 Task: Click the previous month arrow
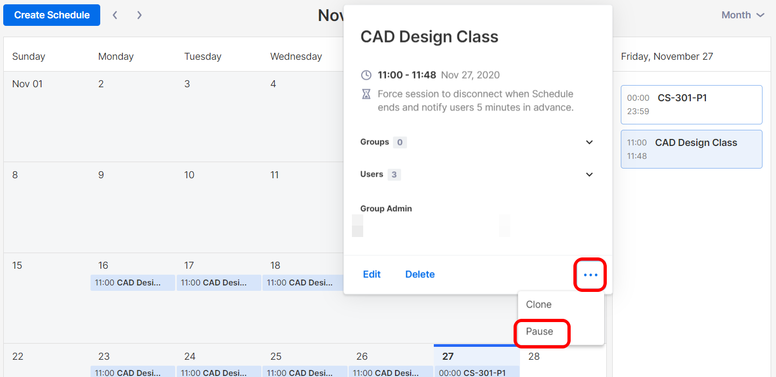tap(115, 15)
